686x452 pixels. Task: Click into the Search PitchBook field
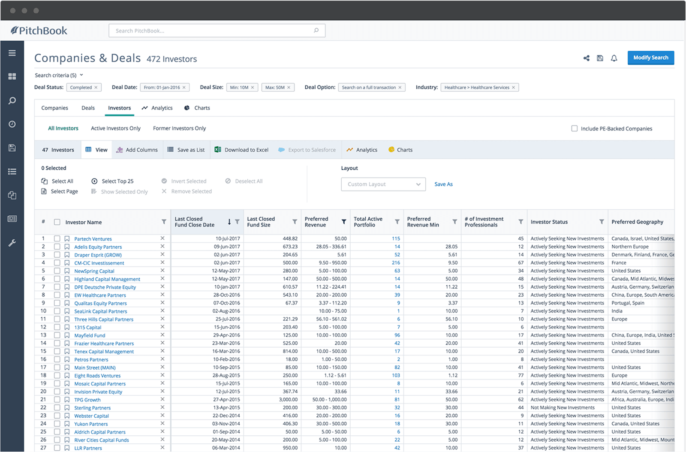click(x=217, y=30)
